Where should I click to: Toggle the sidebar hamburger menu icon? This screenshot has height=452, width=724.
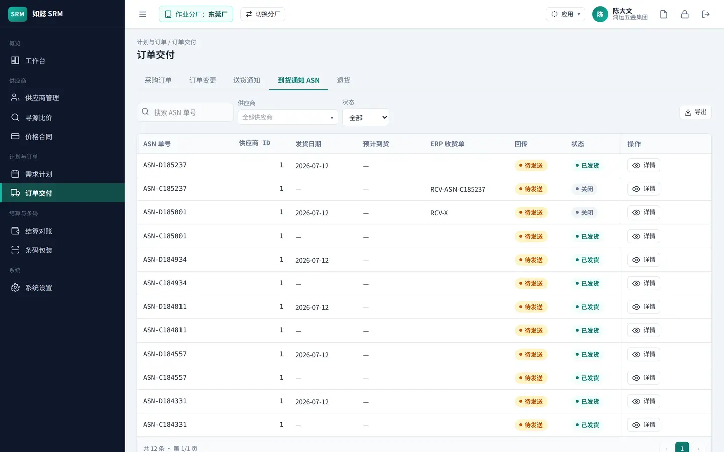coord(143,14)
